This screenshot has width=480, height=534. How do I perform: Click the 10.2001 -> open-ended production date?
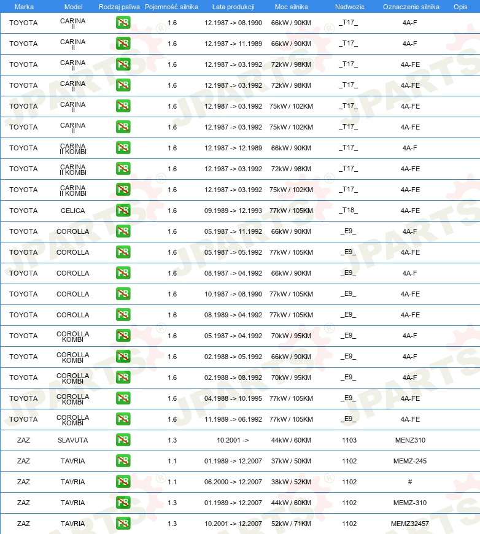[233, 440]
